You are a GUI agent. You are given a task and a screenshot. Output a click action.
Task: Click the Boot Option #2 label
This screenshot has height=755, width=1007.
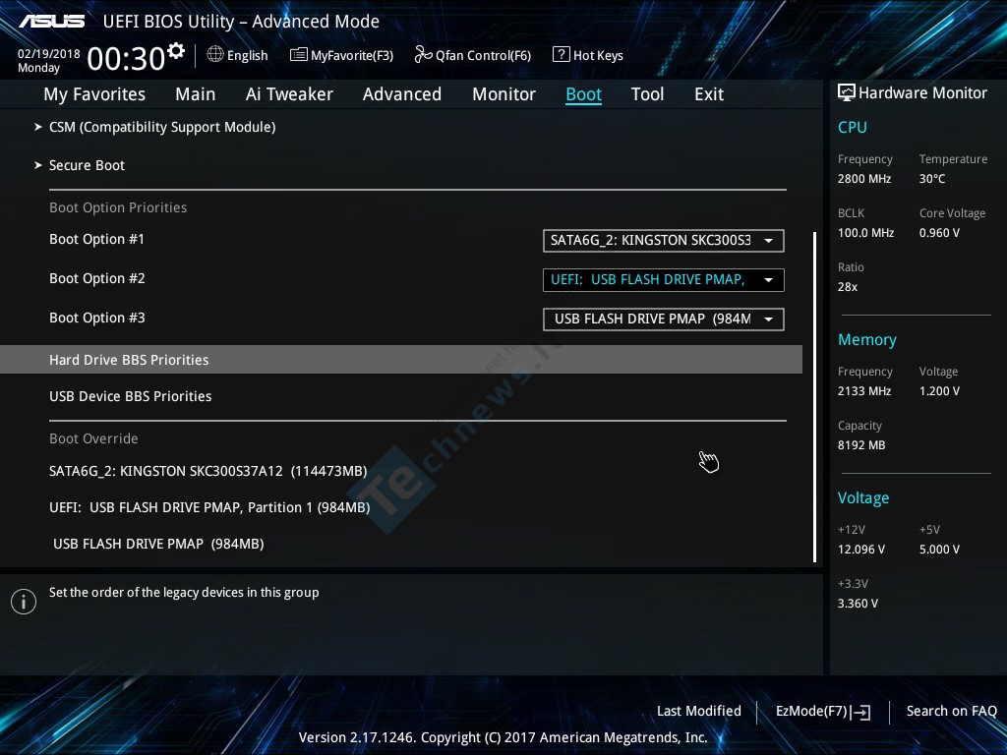coord(97,278)
